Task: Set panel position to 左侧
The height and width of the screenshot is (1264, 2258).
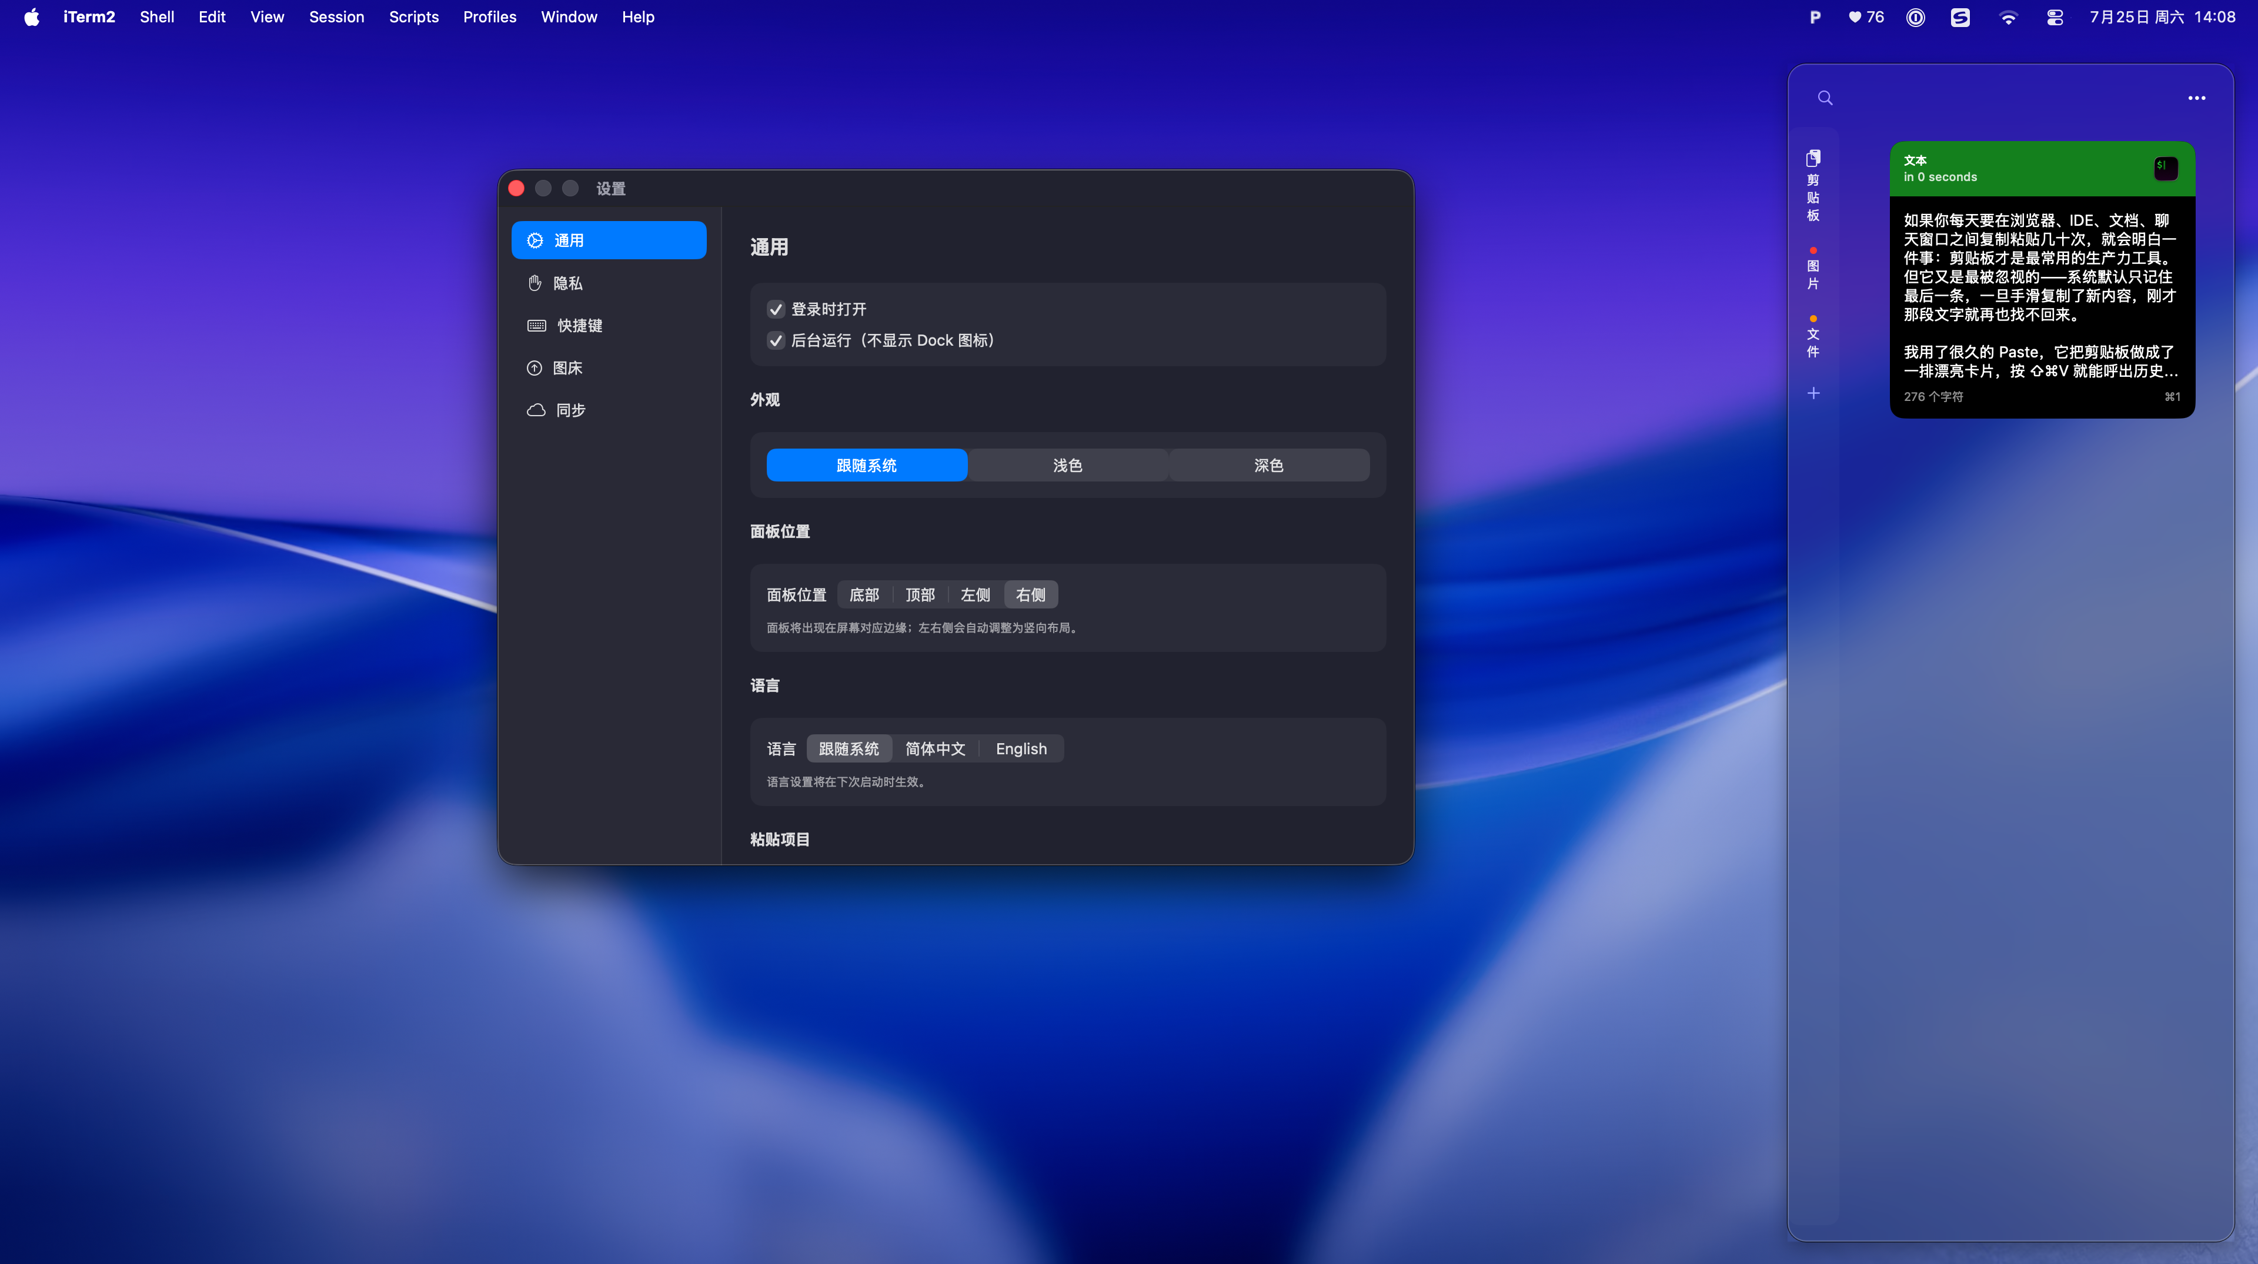Action: pos(975,595)
